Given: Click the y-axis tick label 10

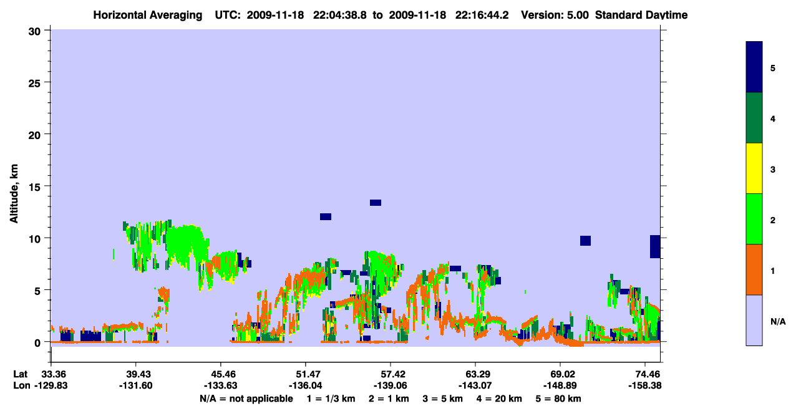Looking at the screenshot, I should (x=36, y=238).
